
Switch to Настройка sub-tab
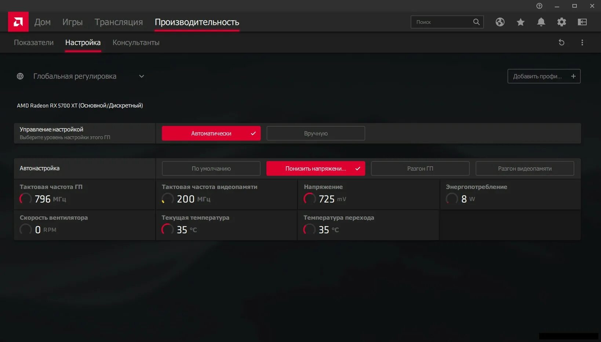(x=83, y=42)
